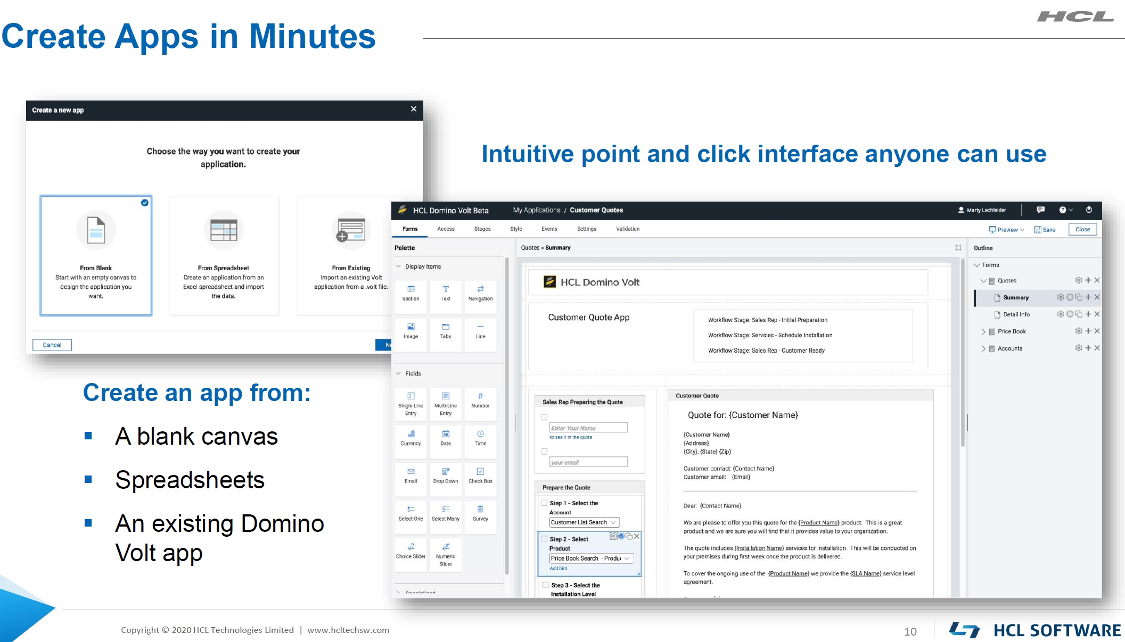Image resolution: width=1125 pixels, height=642 pixels.
Task: Open the Preview dropdown menu
Action: tap(1006, 230)
